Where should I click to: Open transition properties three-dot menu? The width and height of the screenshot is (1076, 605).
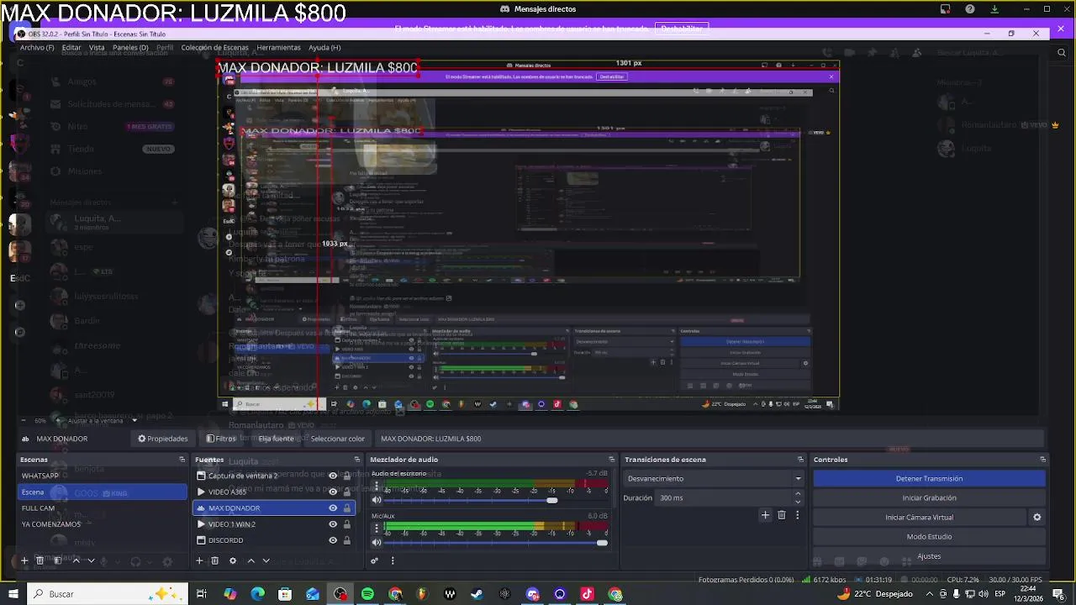pos(798,515)
